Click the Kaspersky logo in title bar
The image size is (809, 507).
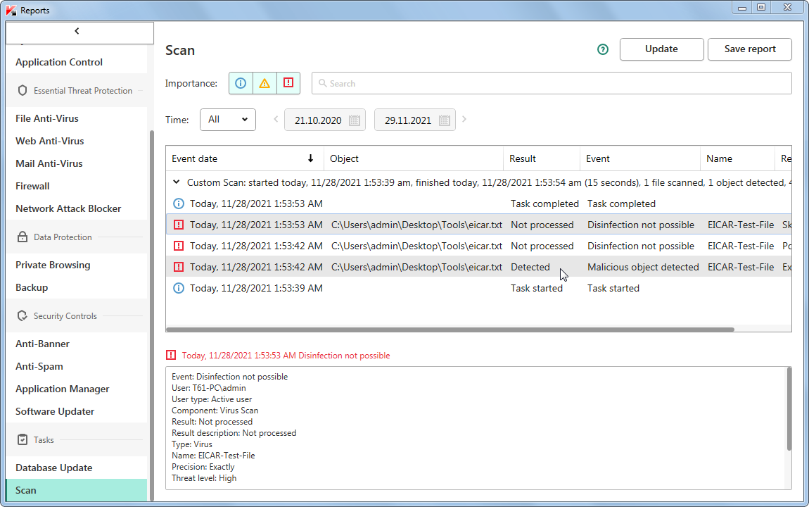[11, 11]
